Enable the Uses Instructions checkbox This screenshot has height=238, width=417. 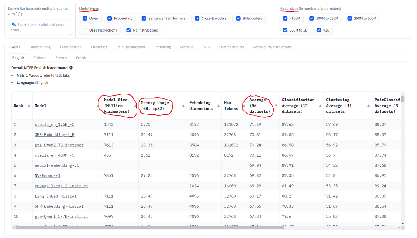pos(85,30)
